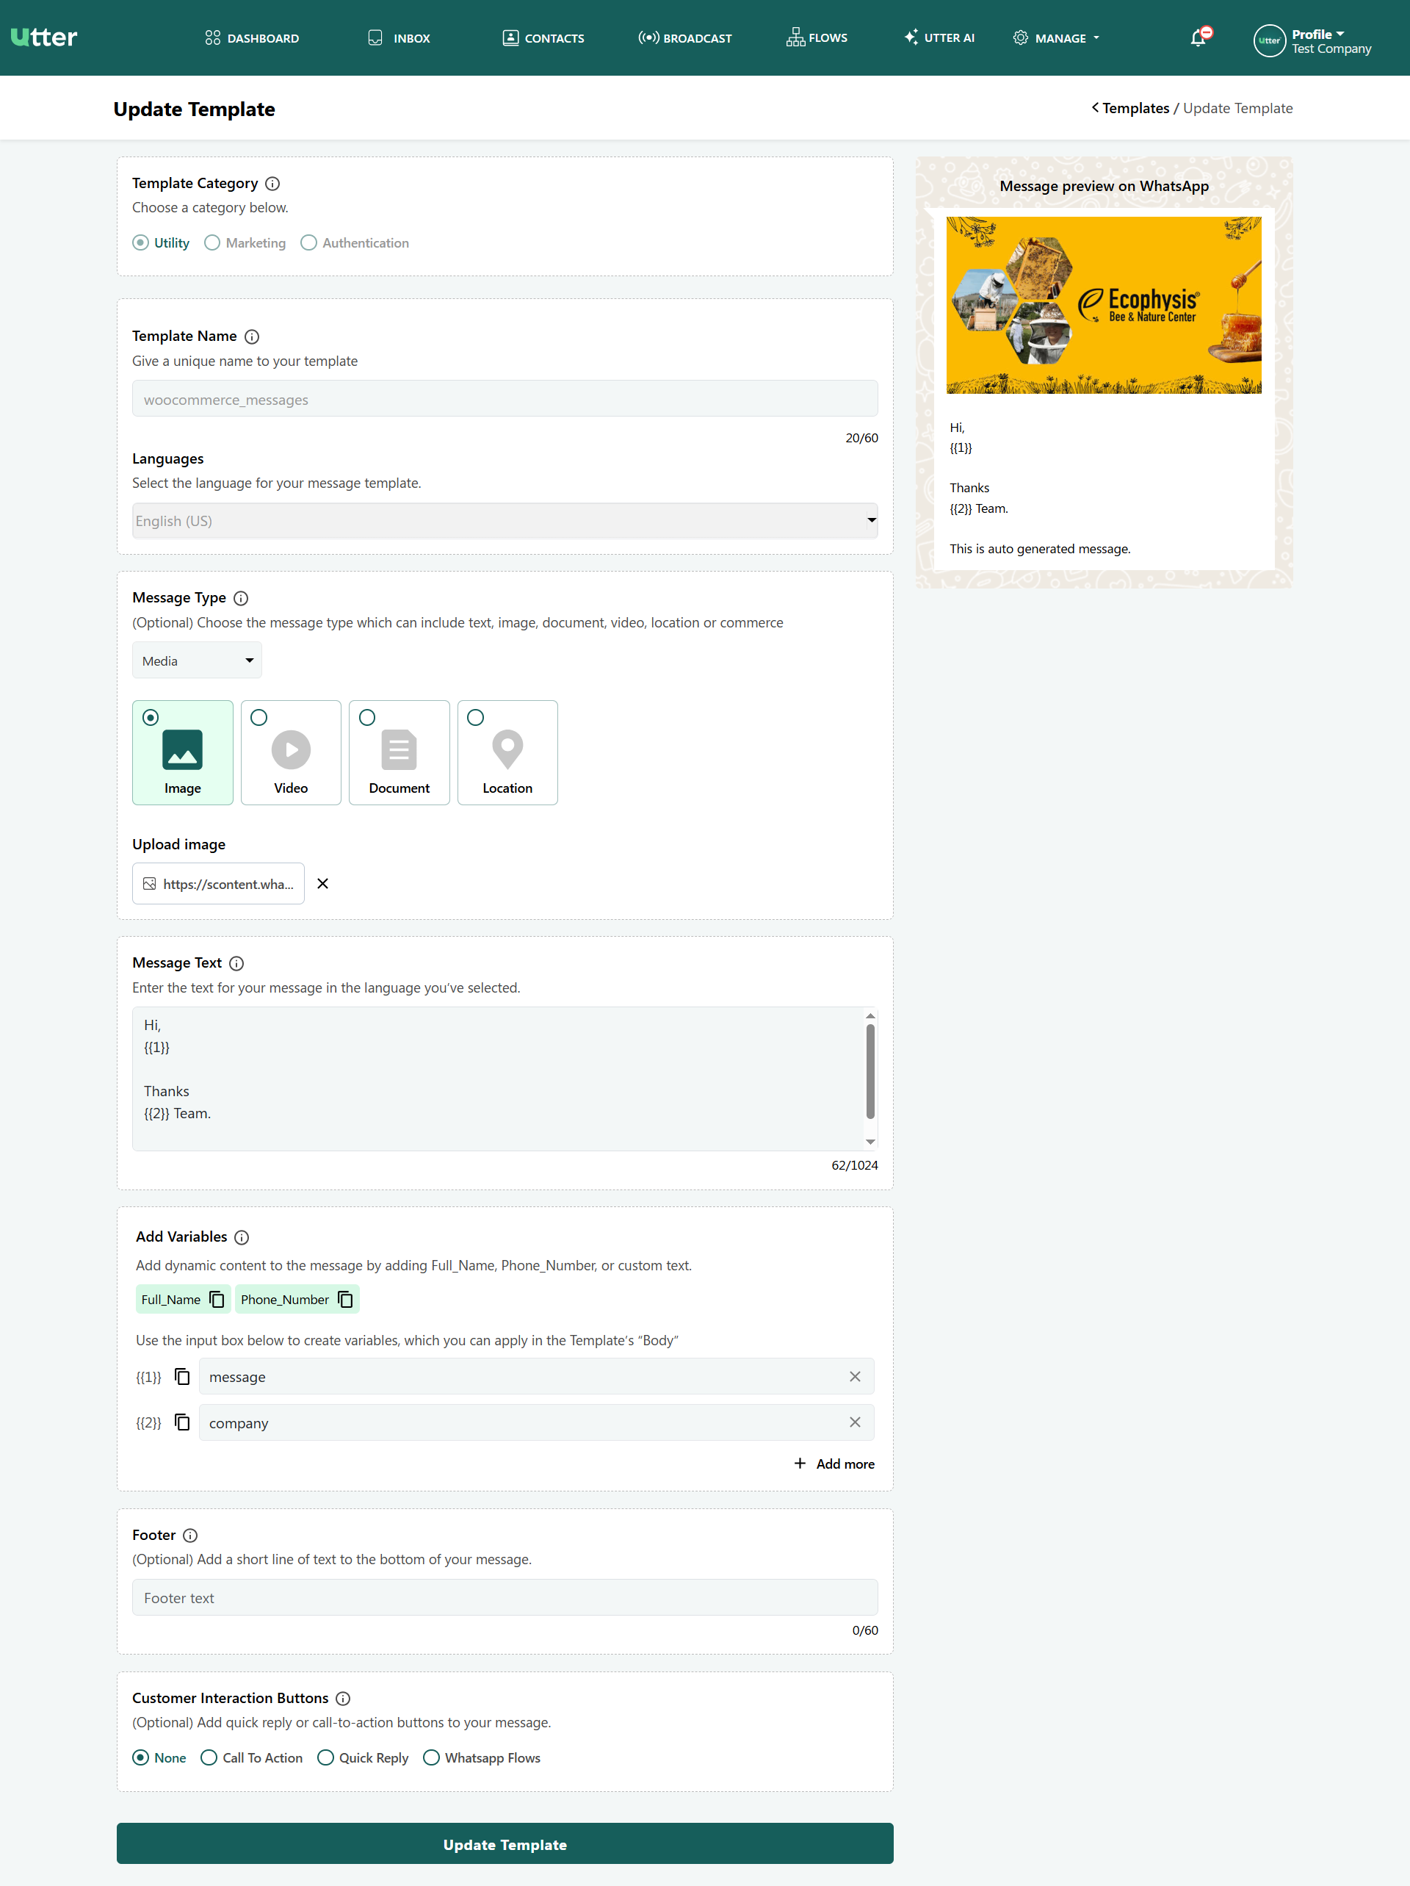Click Customer Interaction Buttons info icon
This screenshot has height=1886, width=1410.
point(343,1699)
